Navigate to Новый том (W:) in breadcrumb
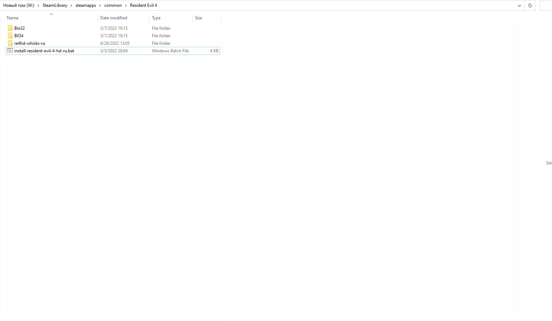Viewport: 552px width, 321px height. tap(19, 5)
